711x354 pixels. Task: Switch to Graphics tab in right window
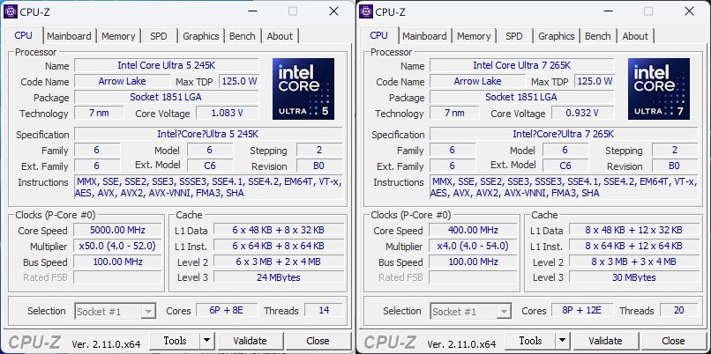pyautogui.click(x=557, y=36)
